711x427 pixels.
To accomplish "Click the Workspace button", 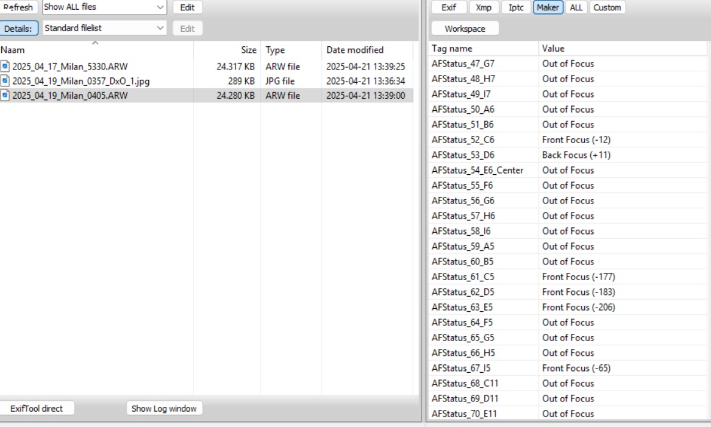I will [465, 29].
